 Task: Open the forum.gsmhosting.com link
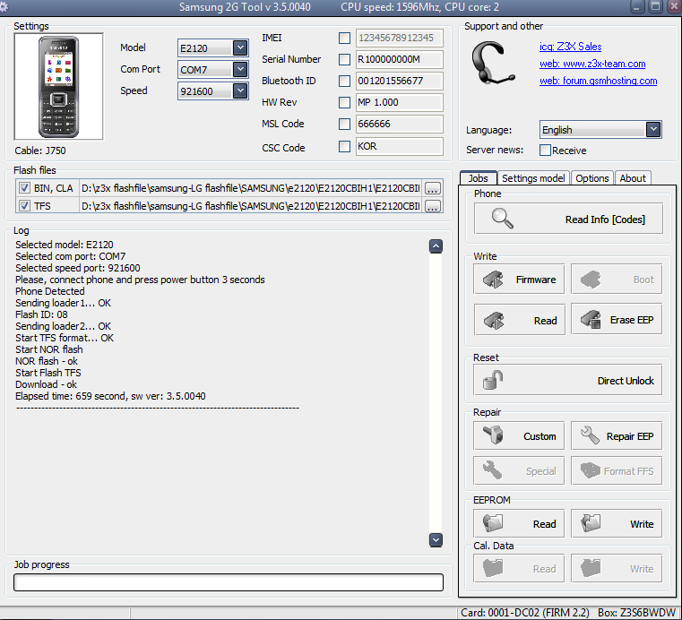(x=598, y=81)
